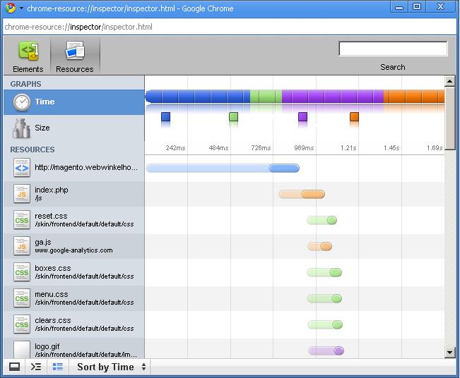
Task: Select the menu.css resource entry
Action: click(x=74, y=298)
